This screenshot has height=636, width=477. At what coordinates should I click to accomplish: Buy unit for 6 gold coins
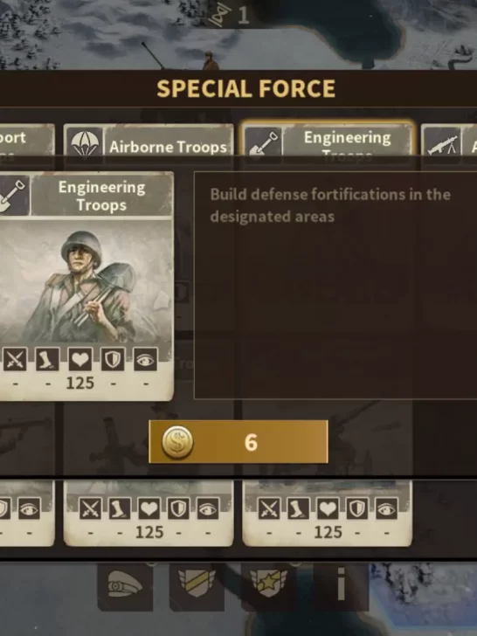pos(238,442)
